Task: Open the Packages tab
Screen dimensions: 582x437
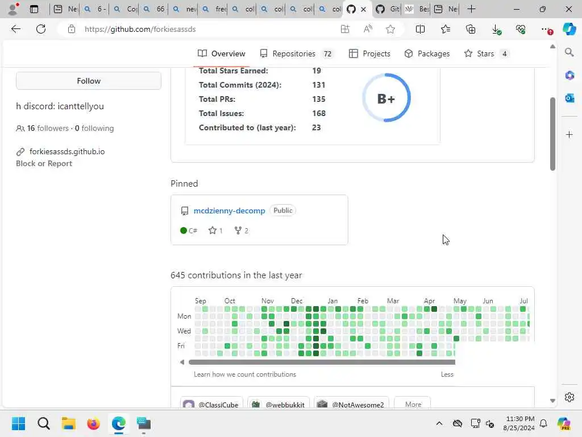Action: pyautogui.click(x=427, y=53)
